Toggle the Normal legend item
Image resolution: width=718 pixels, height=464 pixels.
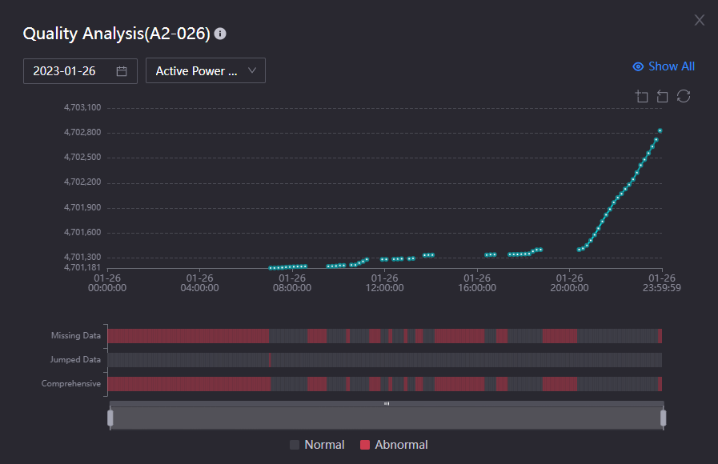[317, 445]
